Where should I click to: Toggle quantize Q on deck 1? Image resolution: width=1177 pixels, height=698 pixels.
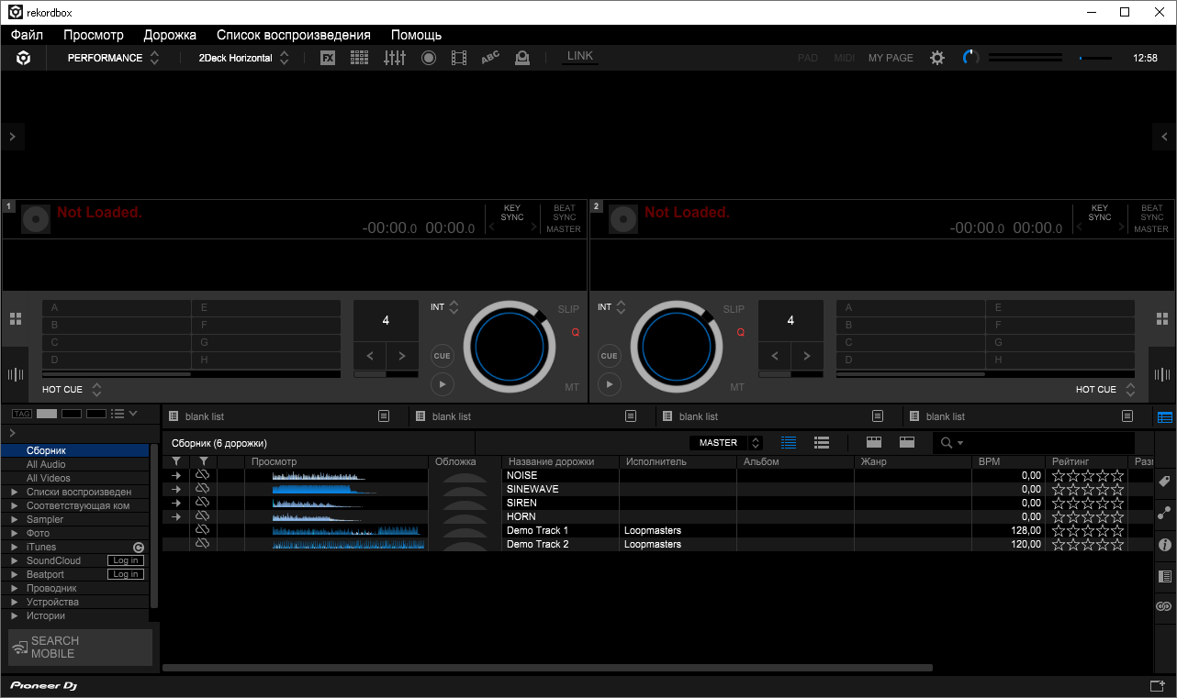point(576,331)
